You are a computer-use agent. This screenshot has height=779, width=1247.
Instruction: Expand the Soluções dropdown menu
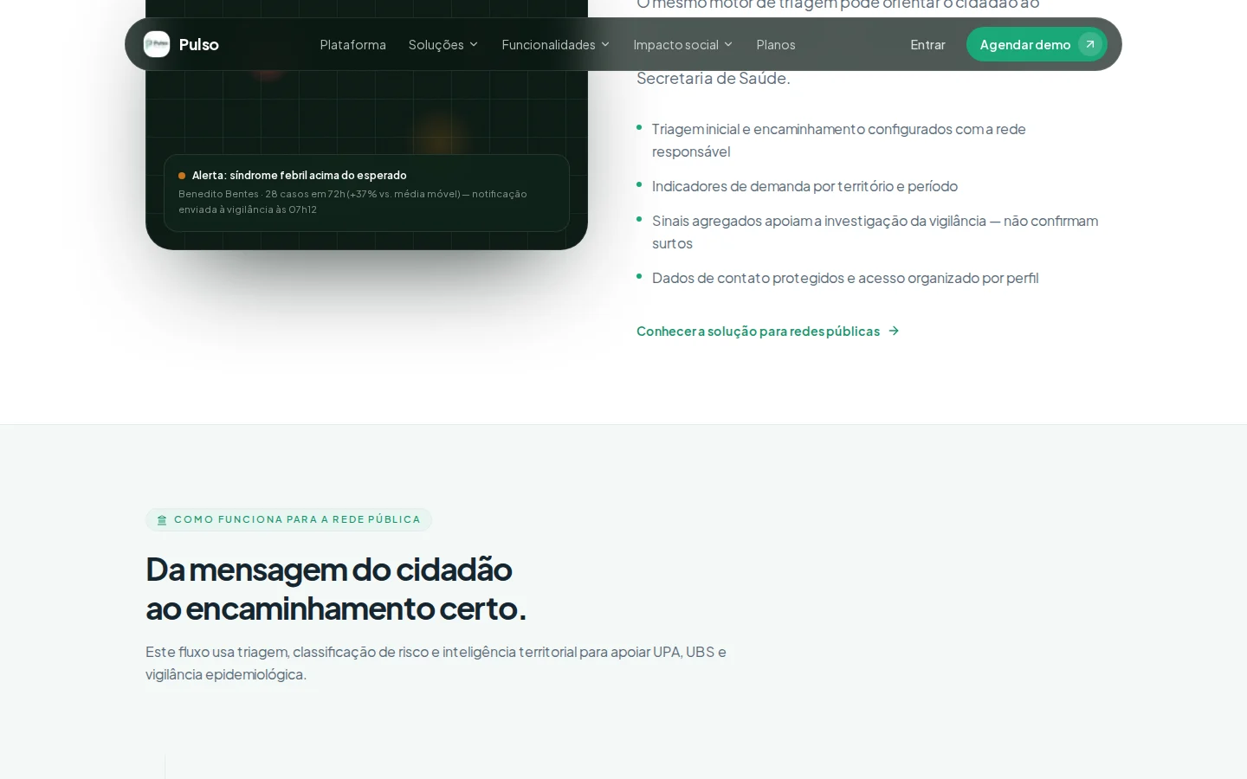point(443,44)
